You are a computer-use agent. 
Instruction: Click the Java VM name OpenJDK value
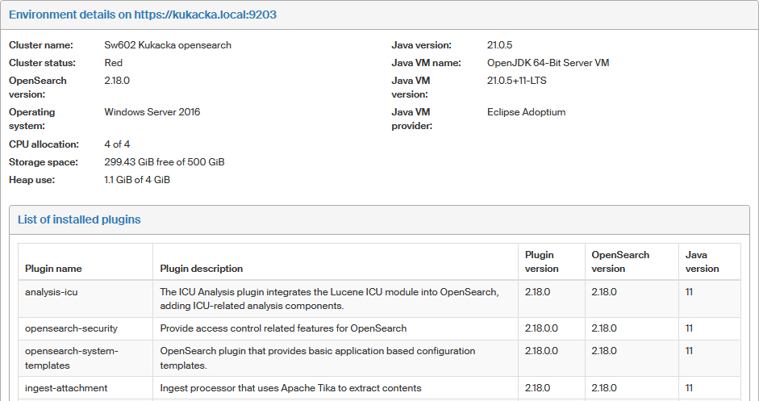(x=548, y=63)
